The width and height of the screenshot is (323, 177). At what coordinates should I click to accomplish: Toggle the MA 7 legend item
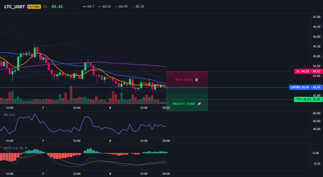pos(89,7)
